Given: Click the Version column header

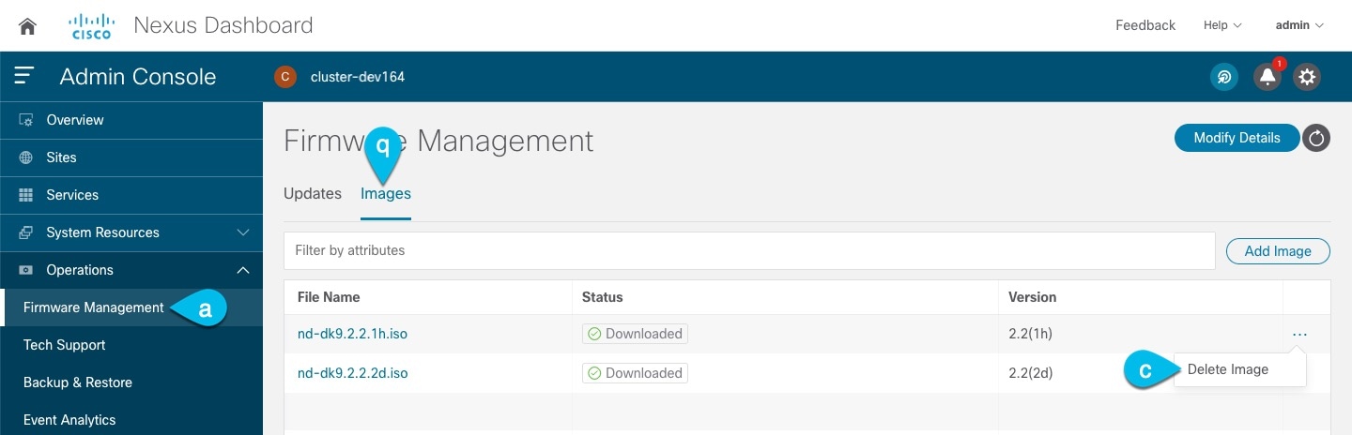Looking at the screenshot, I should (1033, 297).
